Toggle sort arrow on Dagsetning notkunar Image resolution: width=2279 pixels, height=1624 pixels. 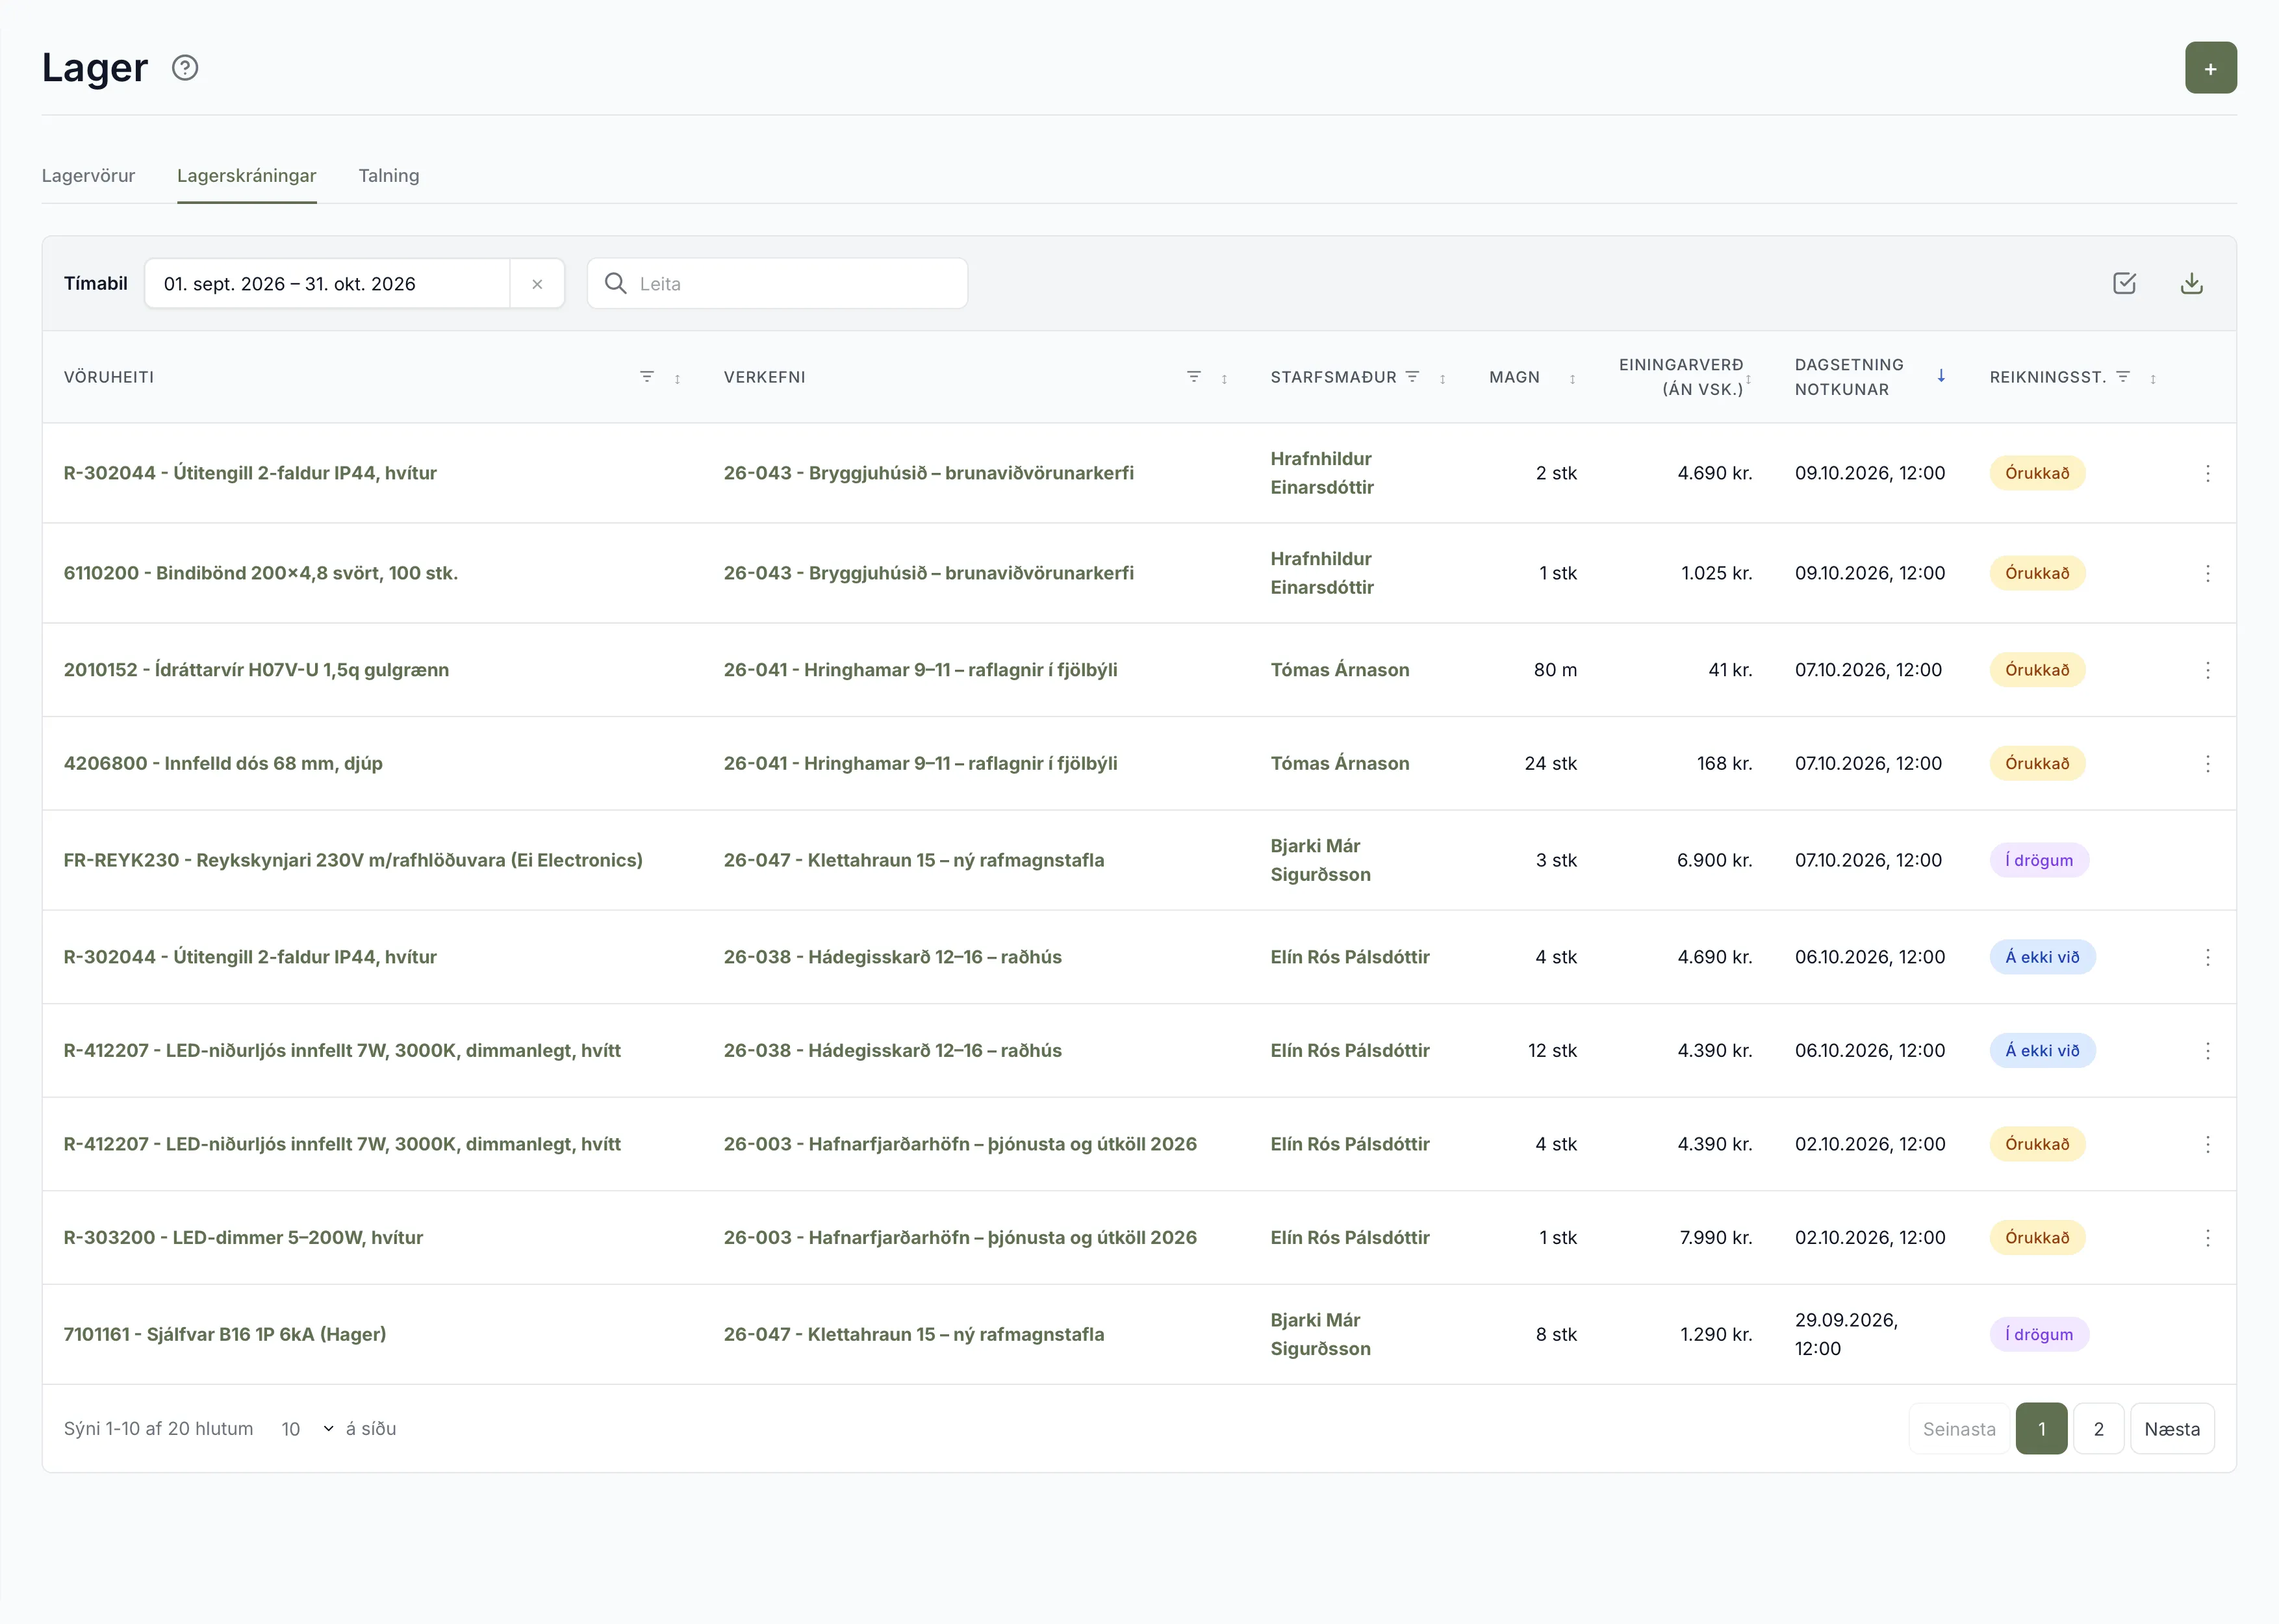[1940, 376]
